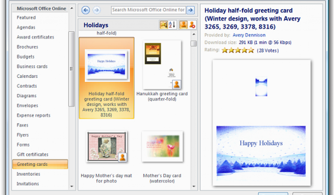Choose Gift certificates in the category list
The image size is (334, 195).
(x=33, y=154)
